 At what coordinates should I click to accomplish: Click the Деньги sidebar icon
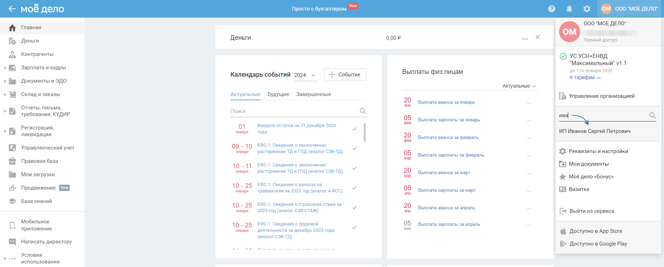[12, 41]
